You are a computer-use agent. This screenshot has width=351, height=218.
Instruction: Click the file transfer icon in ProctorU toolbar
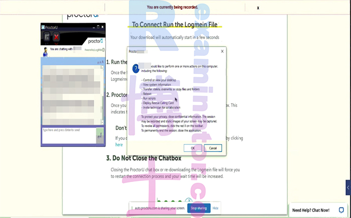point(47,37)
